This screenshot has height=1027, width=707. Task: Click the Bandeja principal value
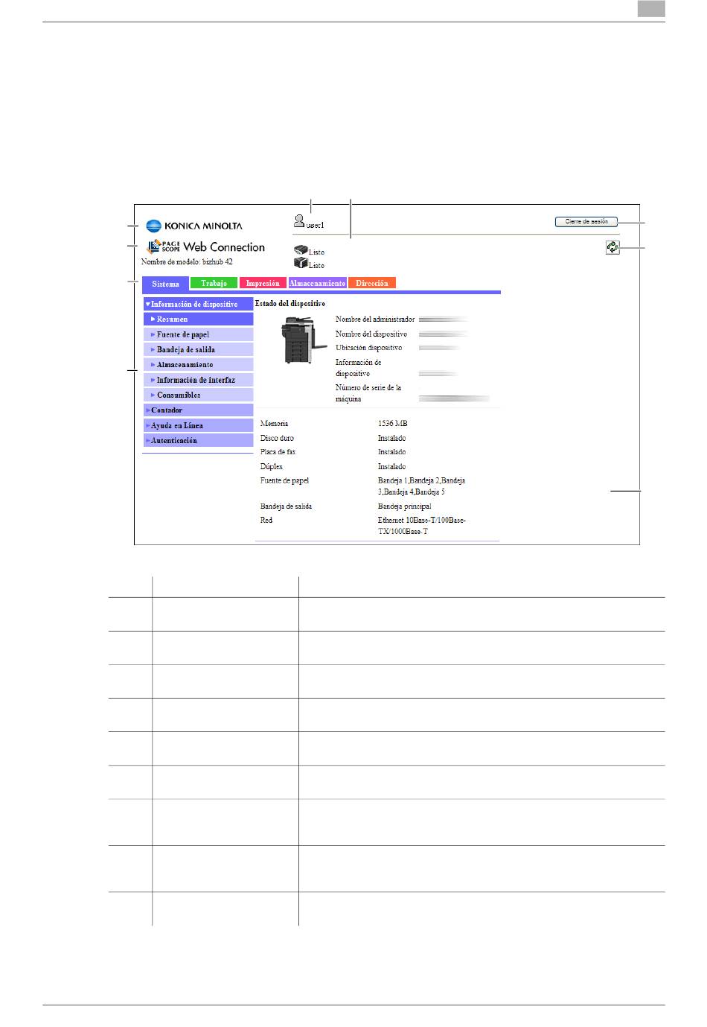[404, 506]
